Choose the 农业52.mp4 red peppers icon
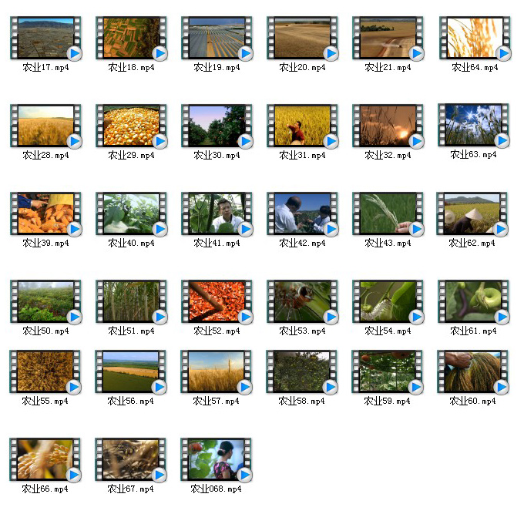The width and height of the screenshot is (524, 514). 217,302
